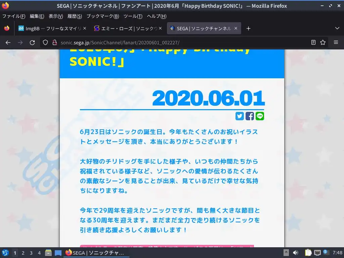This screenshot has width=344, height=258.
Task: Go back to the previous page
Action: tap(8, 43)
